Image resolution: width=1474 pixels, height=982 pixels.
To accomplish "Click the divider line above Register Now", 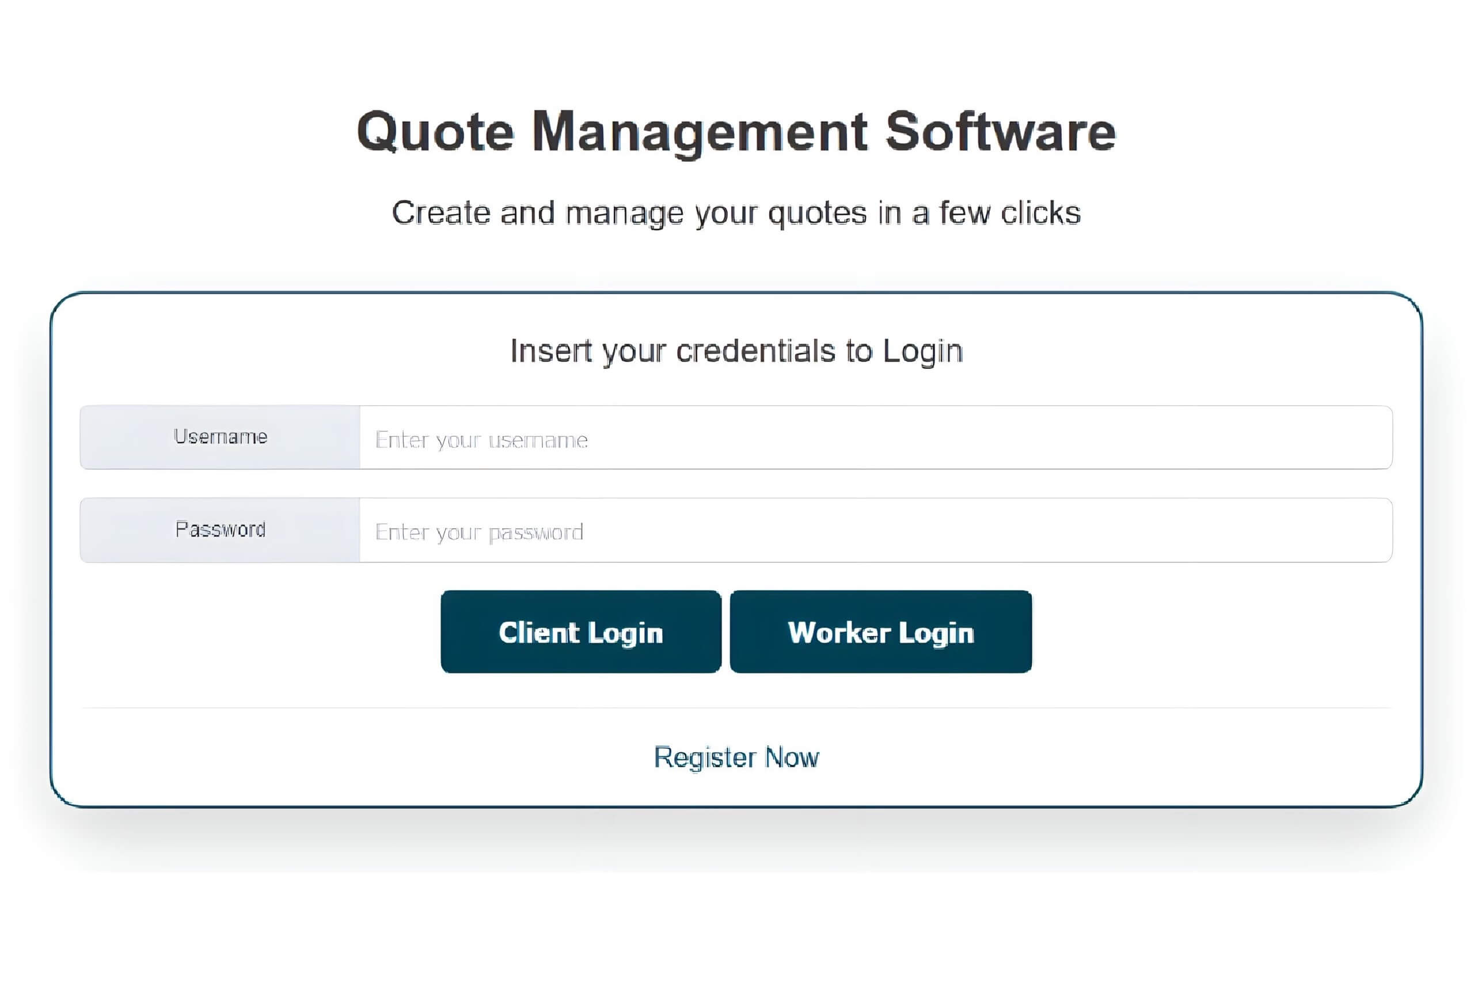I will [x=736, y=707].
